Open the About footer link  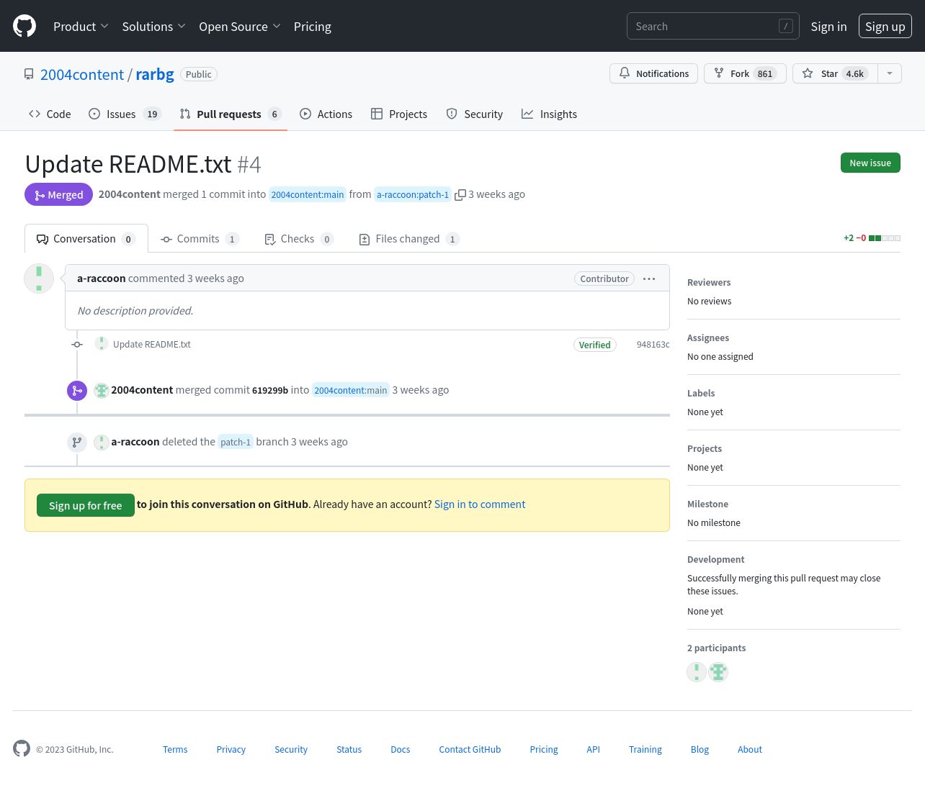click(750, 749)
